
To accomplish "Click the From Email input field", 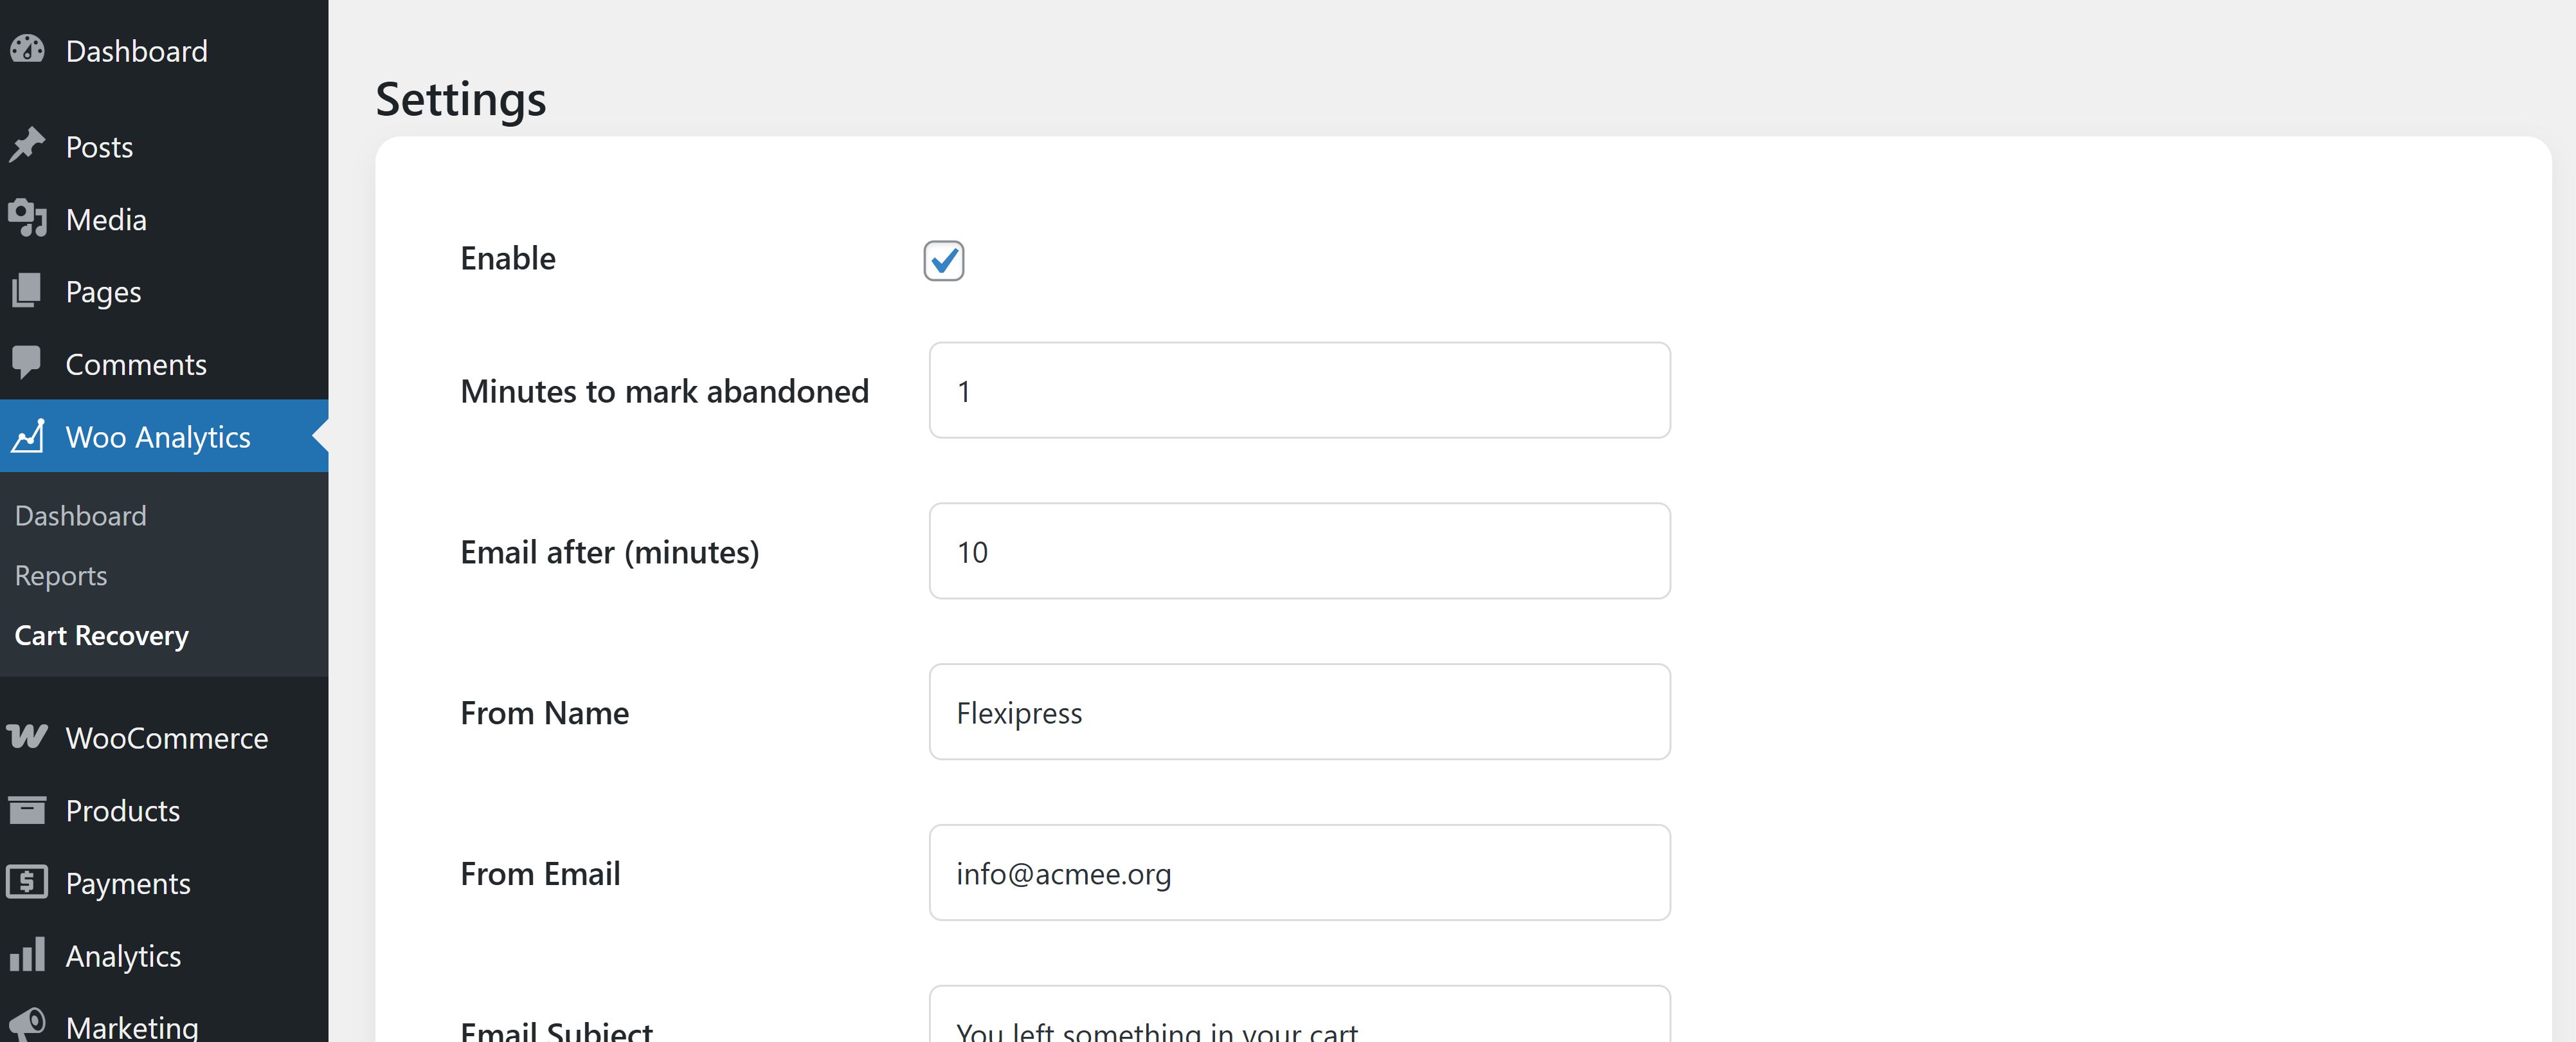I will click(1299, 873).
